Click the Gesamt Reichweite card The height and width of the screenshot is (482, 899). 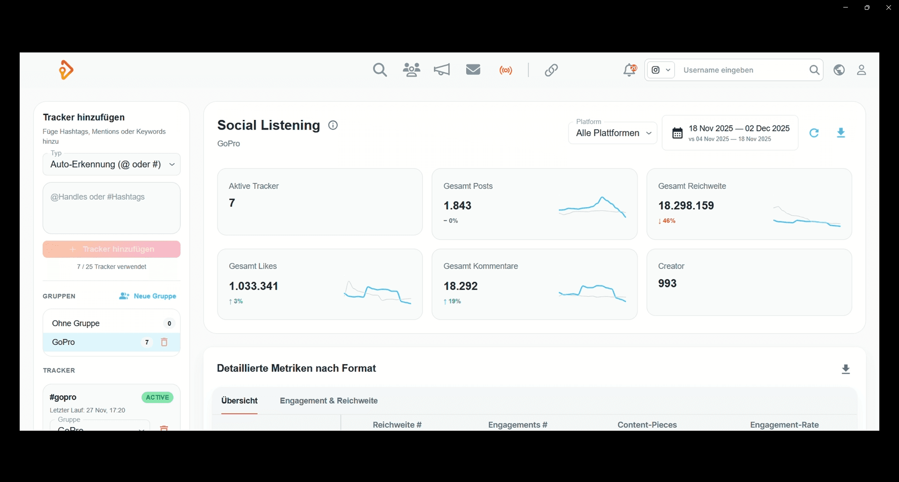749,204
